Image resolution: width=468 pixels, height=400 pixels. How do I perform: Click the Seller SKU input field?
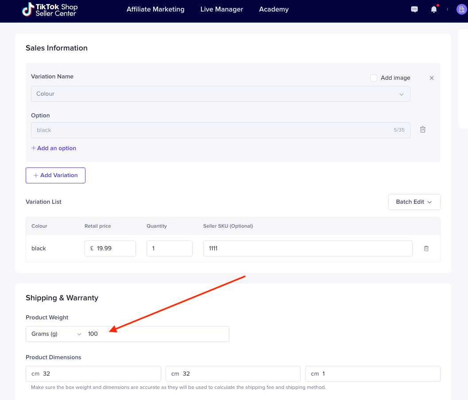308,249
